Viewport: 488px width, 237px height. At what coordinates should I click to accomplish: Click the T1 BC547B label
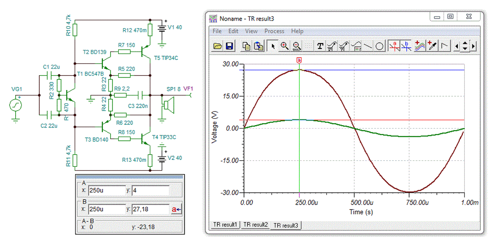tap(91, 74)
